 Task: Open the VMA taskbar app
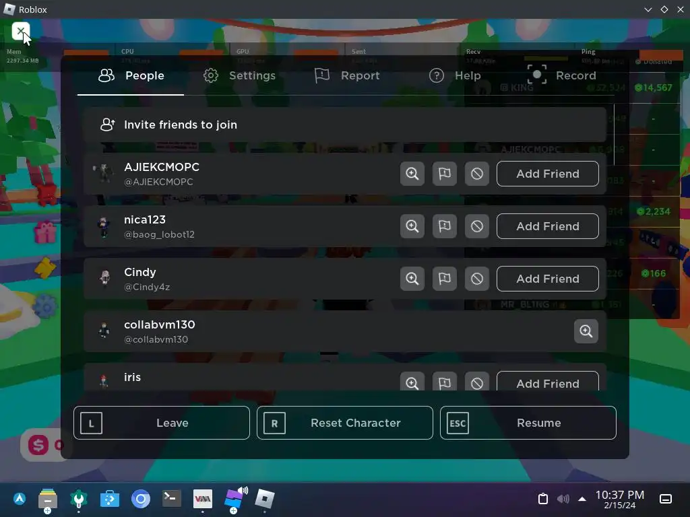pos(202,499)
